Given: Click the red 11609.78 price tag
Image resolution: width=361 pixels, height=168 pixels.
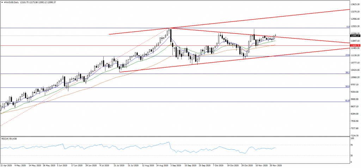Looking at the screenshot, I should pos(355,46).
